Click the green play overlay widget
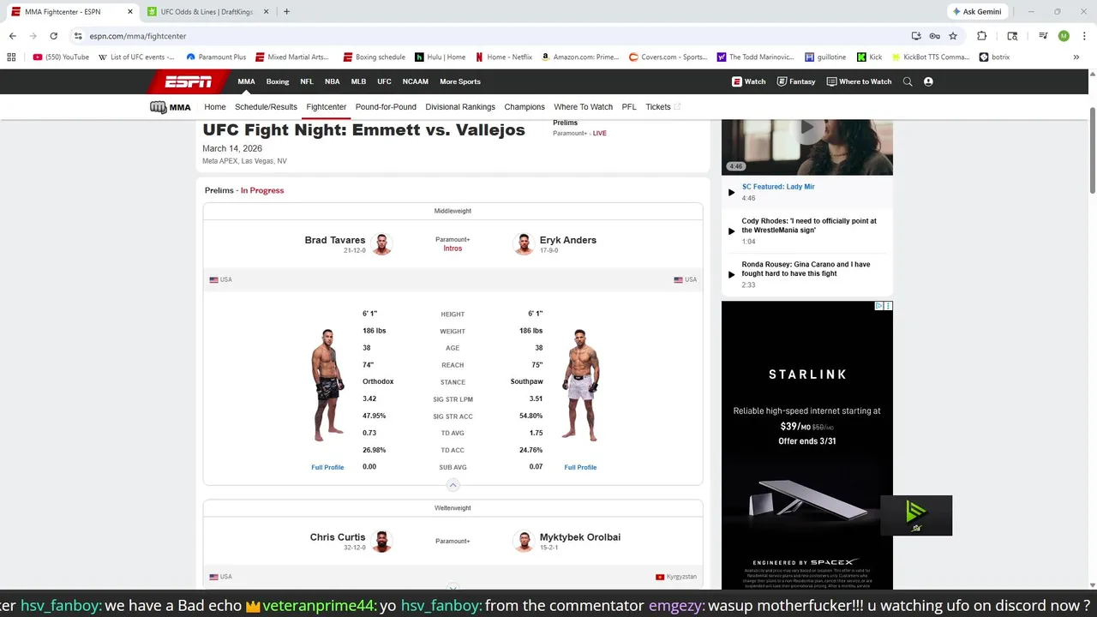Screen dimensions: 1097x617 (916, 515)
